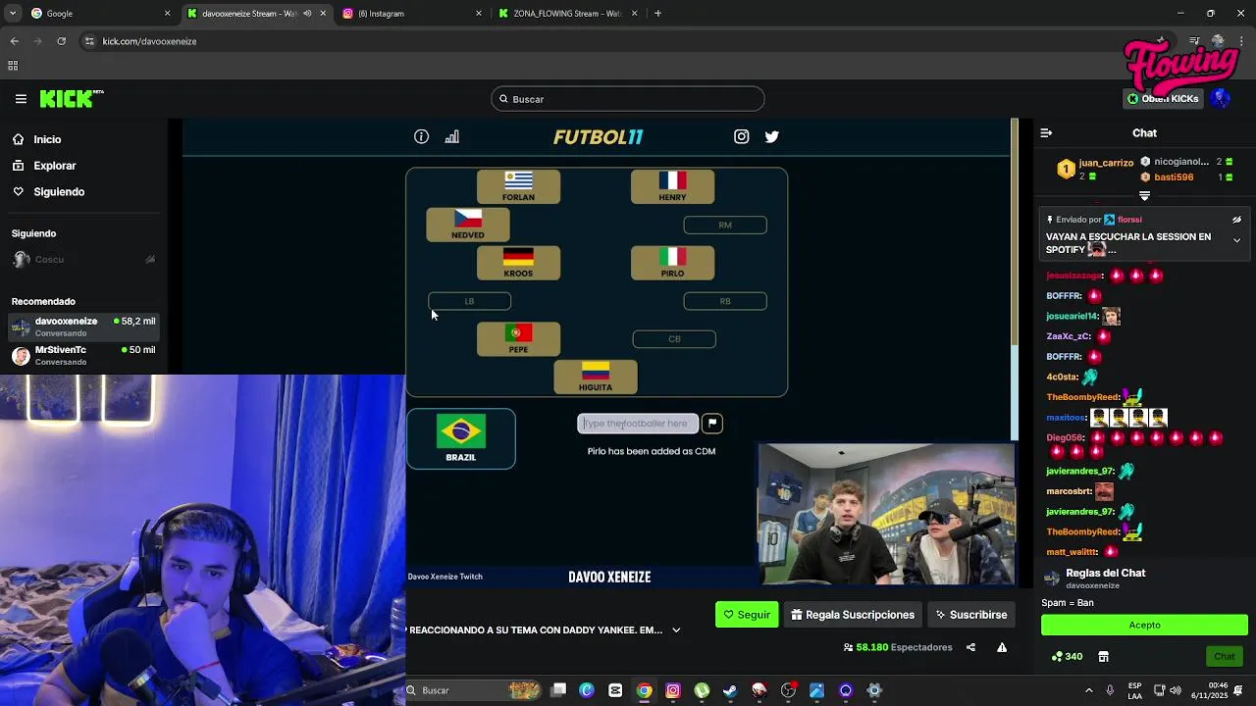Expand the gifter leaderboard arrow
This screenshot has height=706, width=1256.
[x=1144, y=196]
